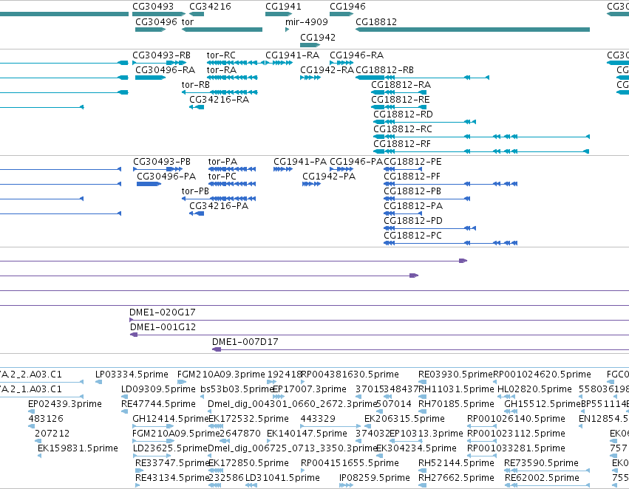Screen dimensions: 629x489
Task: Click the CG1942 gene label
Action: tap(318, 38)
